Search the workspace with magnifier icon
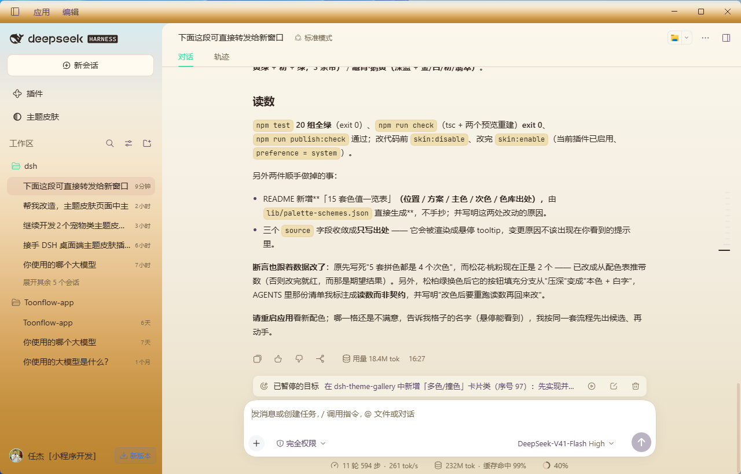741x474 pixels. coord(110,143)
